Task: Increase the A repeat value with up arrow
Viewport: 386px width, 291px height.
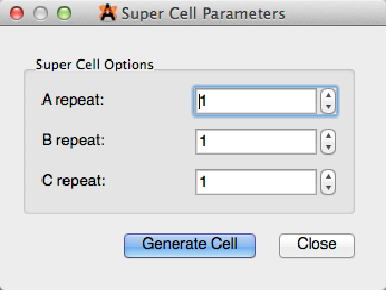Action: click(328, 96)
